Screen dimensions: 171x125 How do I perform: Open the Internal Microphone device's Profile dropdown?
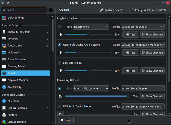pyautogui.click(x=143, y=88)
